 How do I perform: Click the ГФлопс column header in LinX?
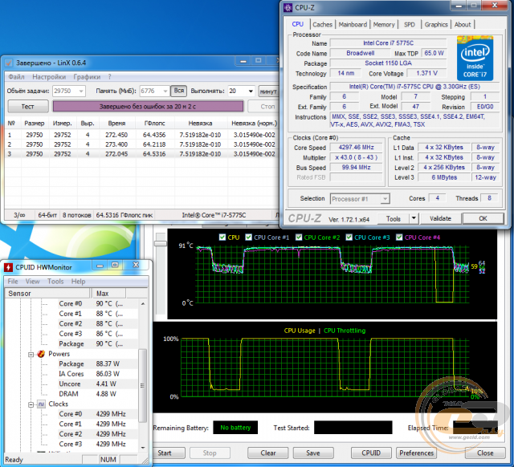point(155,124)
